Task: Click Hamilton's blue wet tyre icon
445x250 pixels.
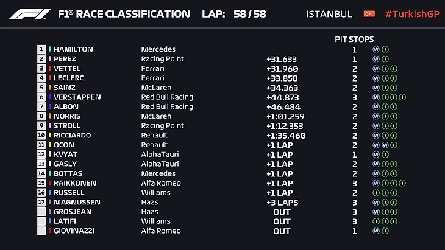Action: 376,49
